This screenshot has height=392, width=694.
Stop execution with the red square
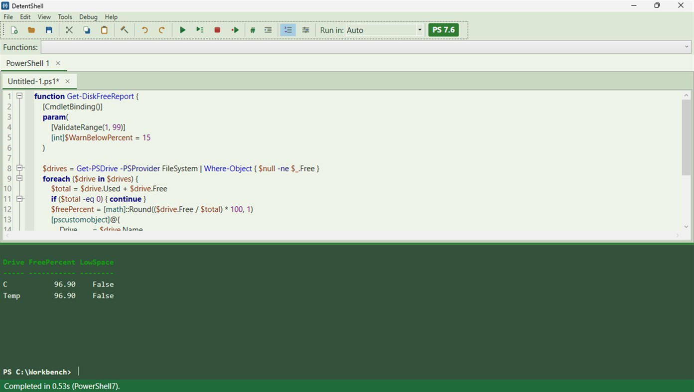217,30
